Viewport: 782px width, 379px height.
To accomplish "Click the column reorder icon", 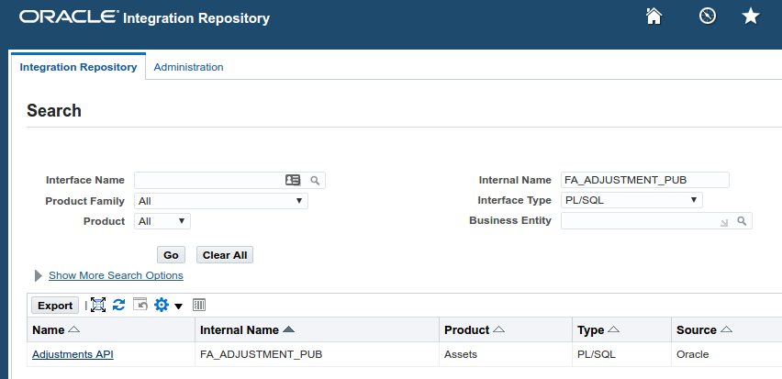I will pos(199,305).
